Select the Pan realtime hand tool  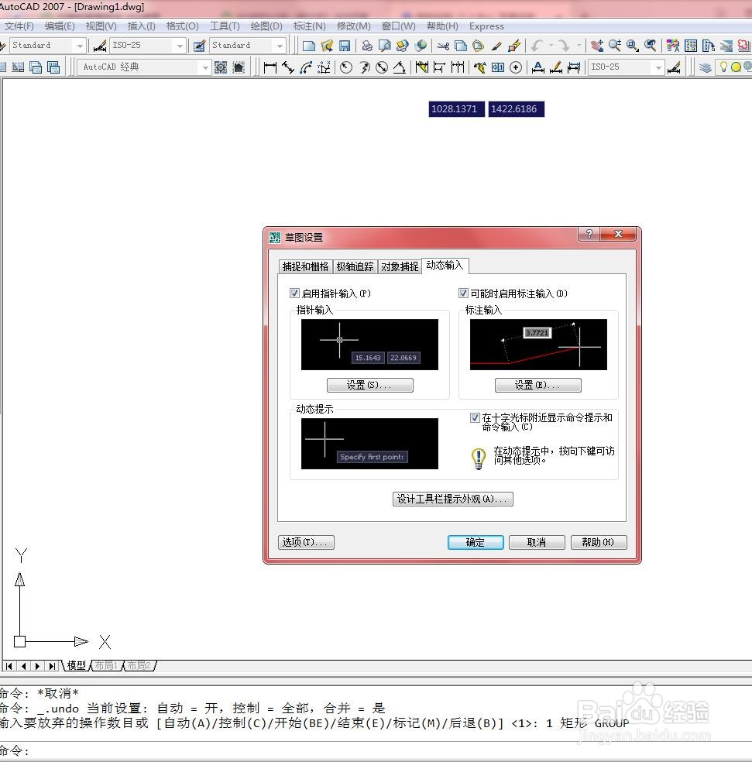click(597, 46)
